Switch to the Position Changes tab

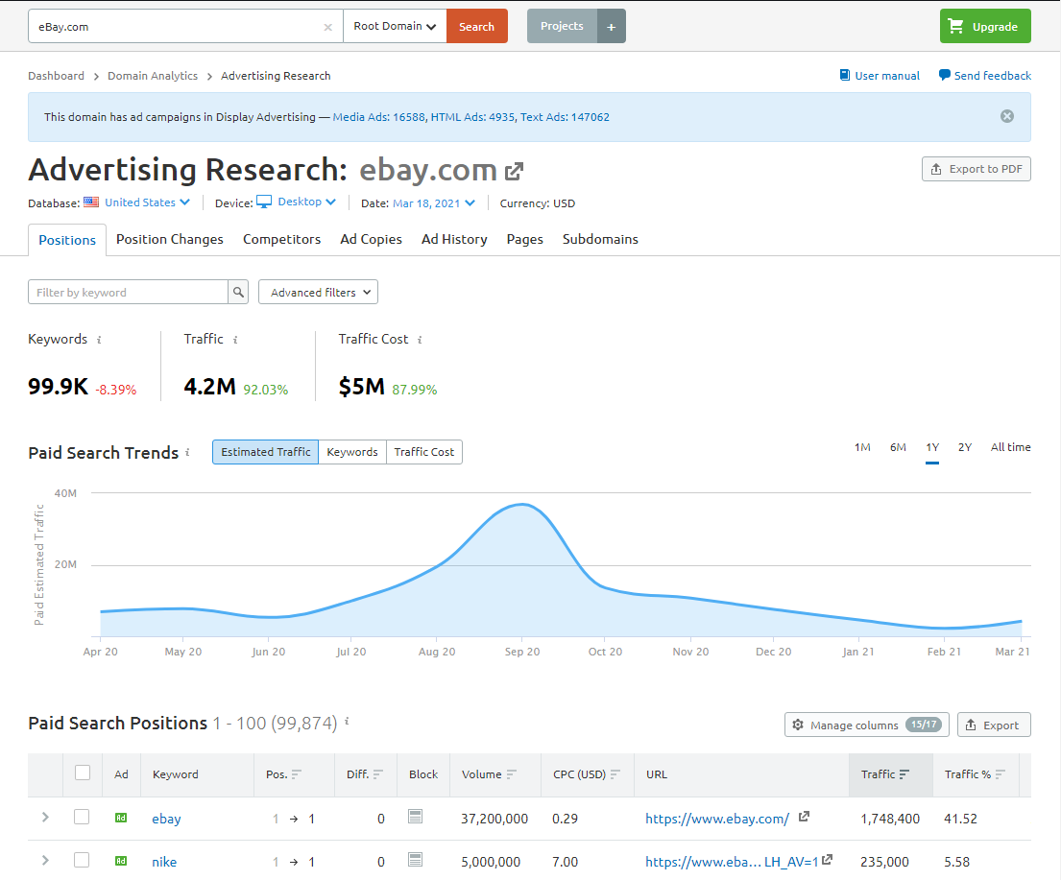pos(169,240)
